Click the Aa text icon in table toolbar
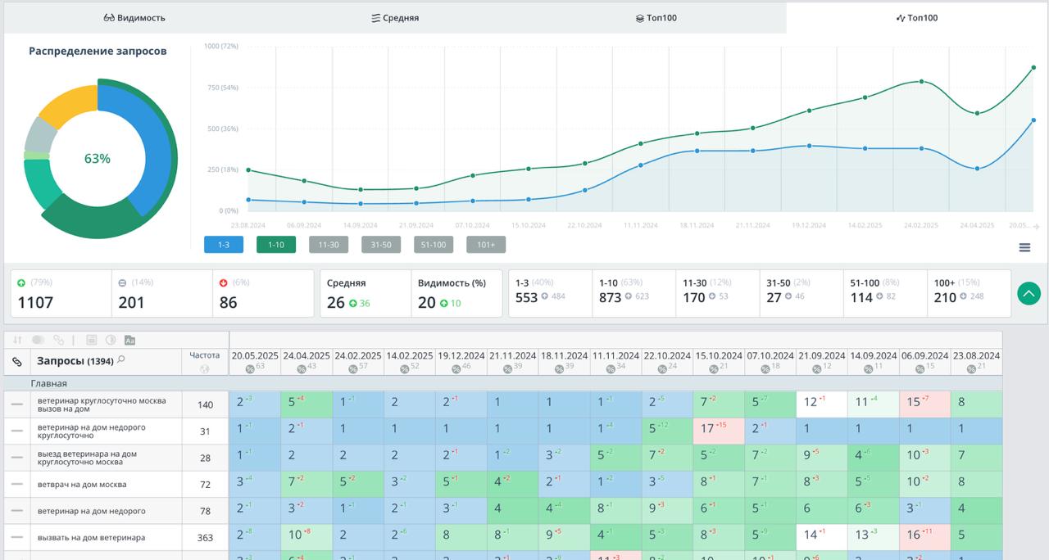 pos(130,340)
